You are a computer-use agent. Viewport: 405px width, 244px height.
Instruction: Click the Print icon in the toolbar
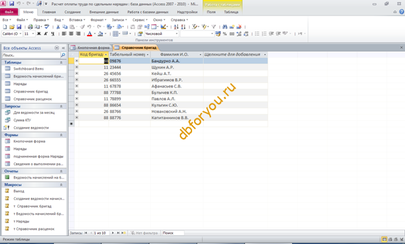[31, 27]
